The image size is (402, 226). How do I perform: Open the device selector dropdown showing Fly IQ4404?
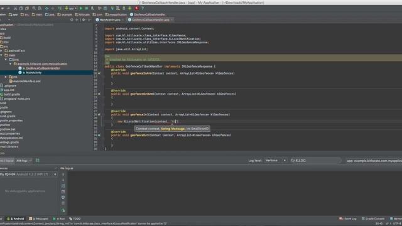(28, 175)
